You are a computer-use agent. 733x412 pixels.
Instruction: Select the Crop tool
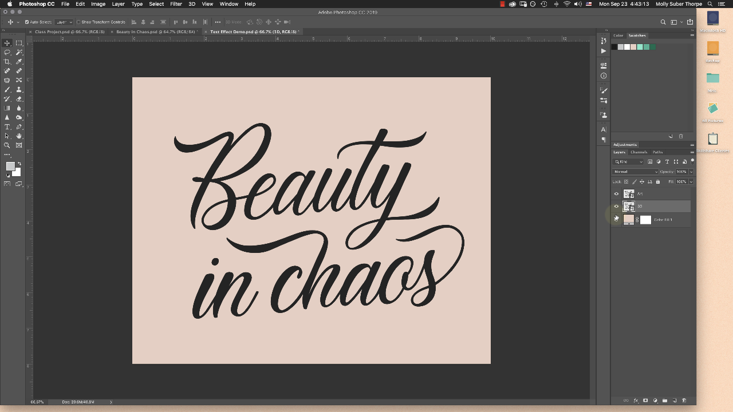pyautogui.click(x=7, y=62)
